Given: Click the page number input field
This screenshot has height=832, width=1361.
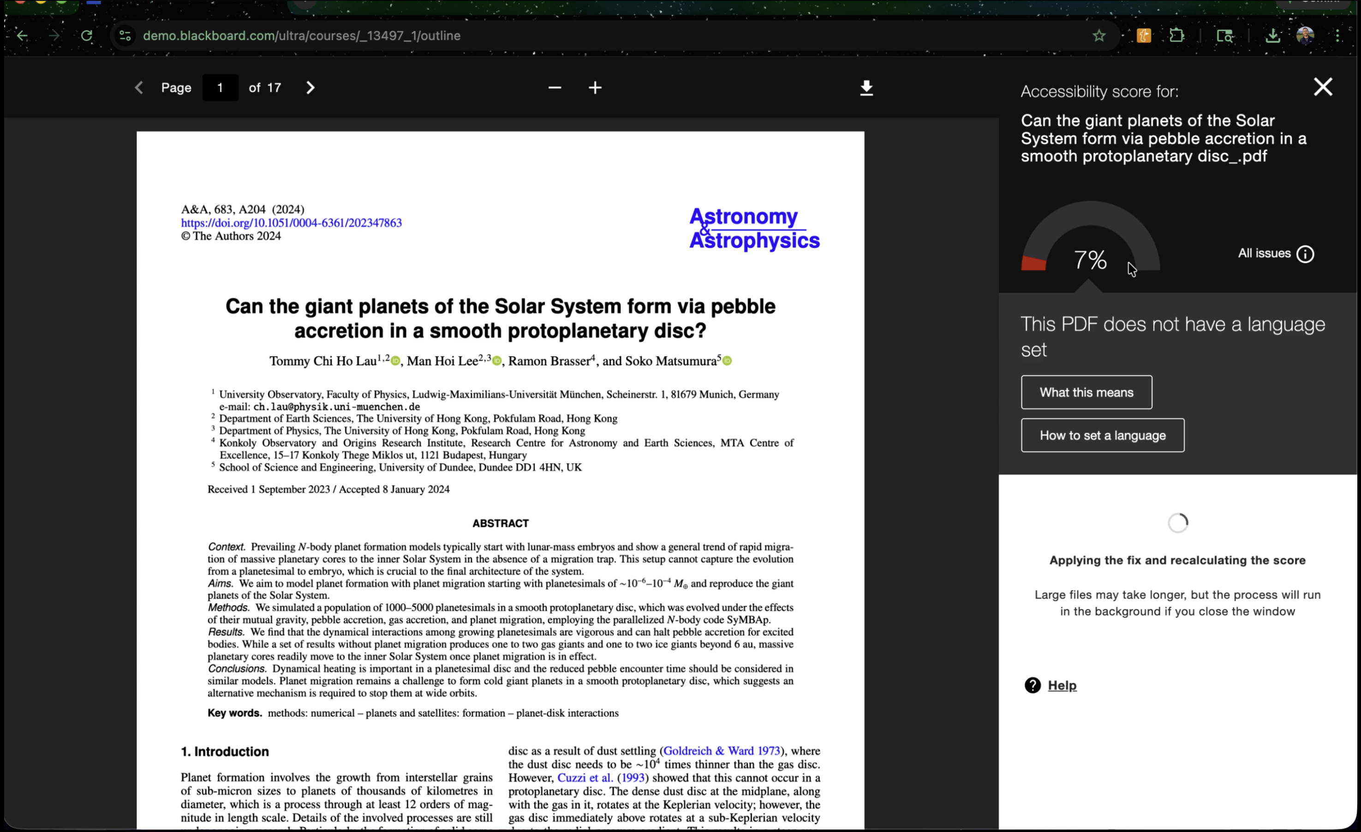Looking at the screenshot, I should (x=220, y=88).
